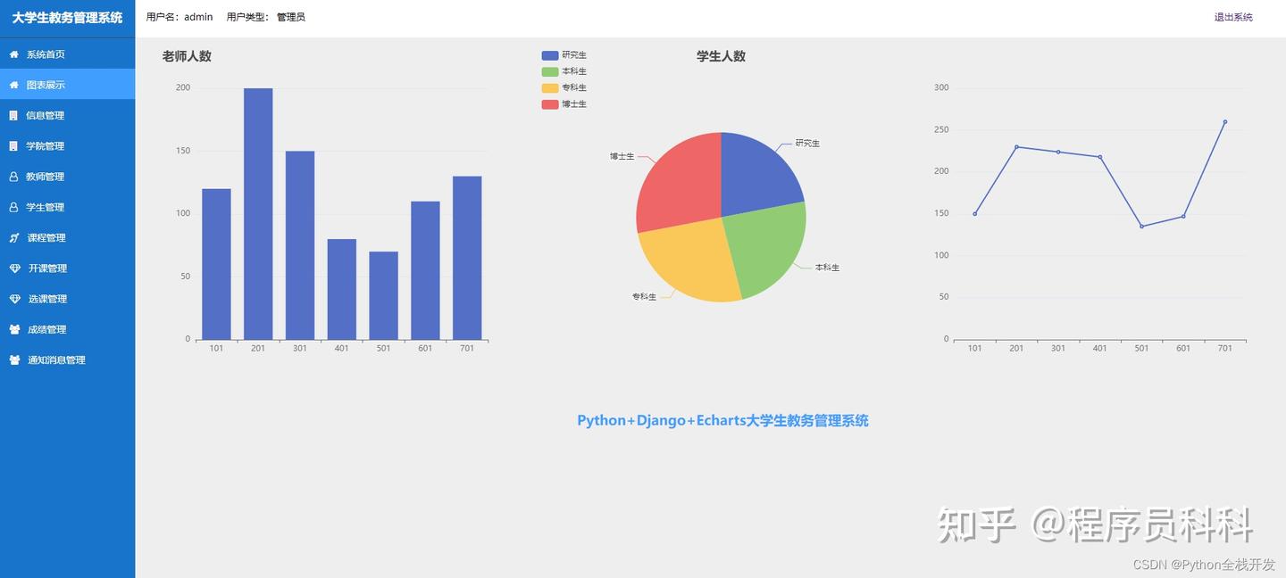Click the bar for 101
Image resolution: width=1286 pixels, height=578 pixels.
(x=216, y=264)
